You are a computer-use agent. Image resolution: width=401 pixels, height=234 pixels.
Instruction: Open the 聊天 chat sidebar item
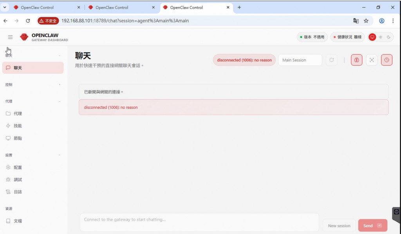[33, 68]
